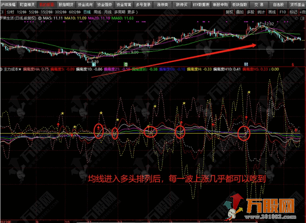The image size is (306, 223).
Task: Click the 多号登录 button
Action: (143, 4)
